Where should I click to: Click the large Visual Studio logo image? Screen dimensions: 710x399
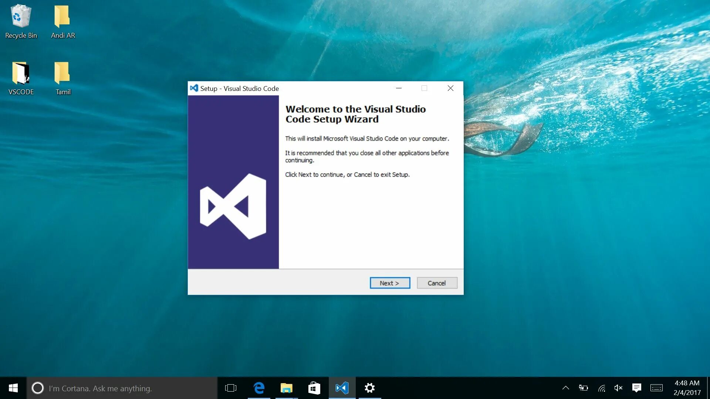233,206
